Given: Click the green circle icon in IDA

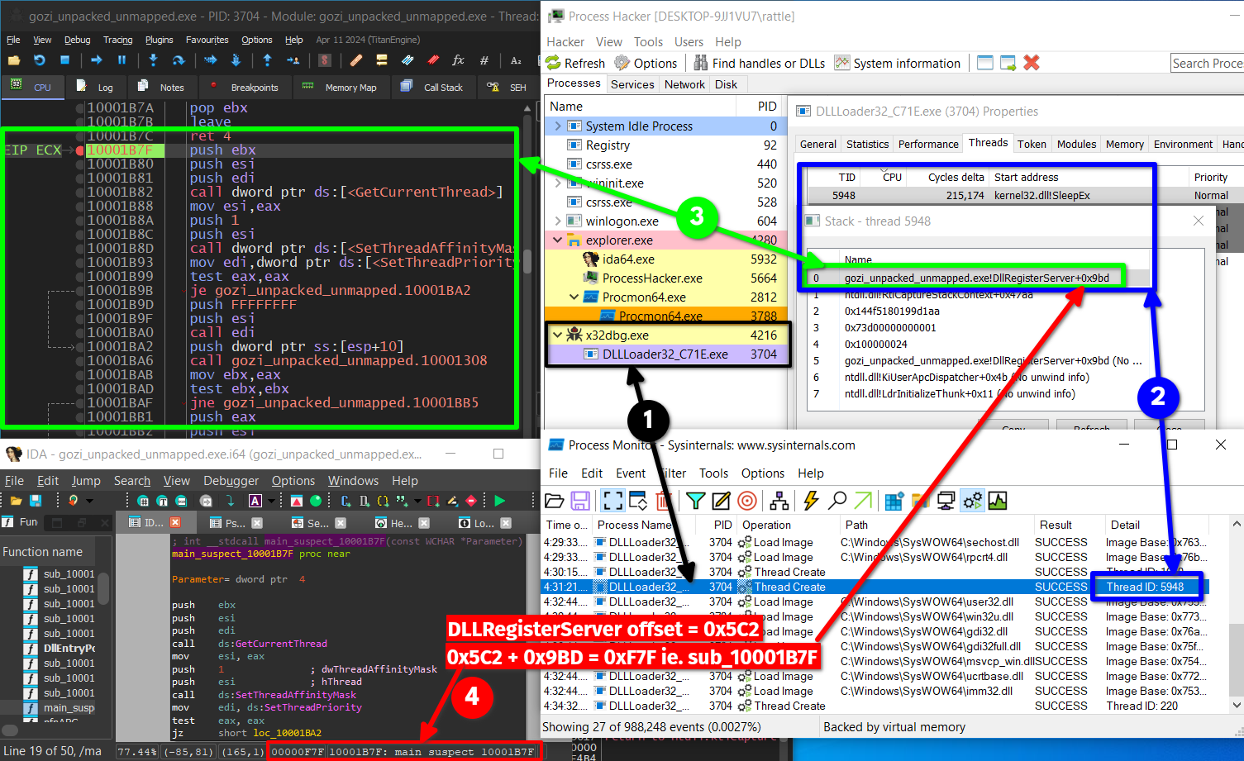Looking at the screenshot, I should [316, 501].
